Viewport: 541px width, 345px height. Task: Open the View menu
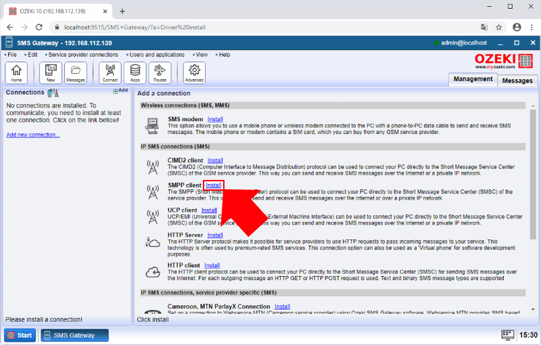click(x=202, y=55)
